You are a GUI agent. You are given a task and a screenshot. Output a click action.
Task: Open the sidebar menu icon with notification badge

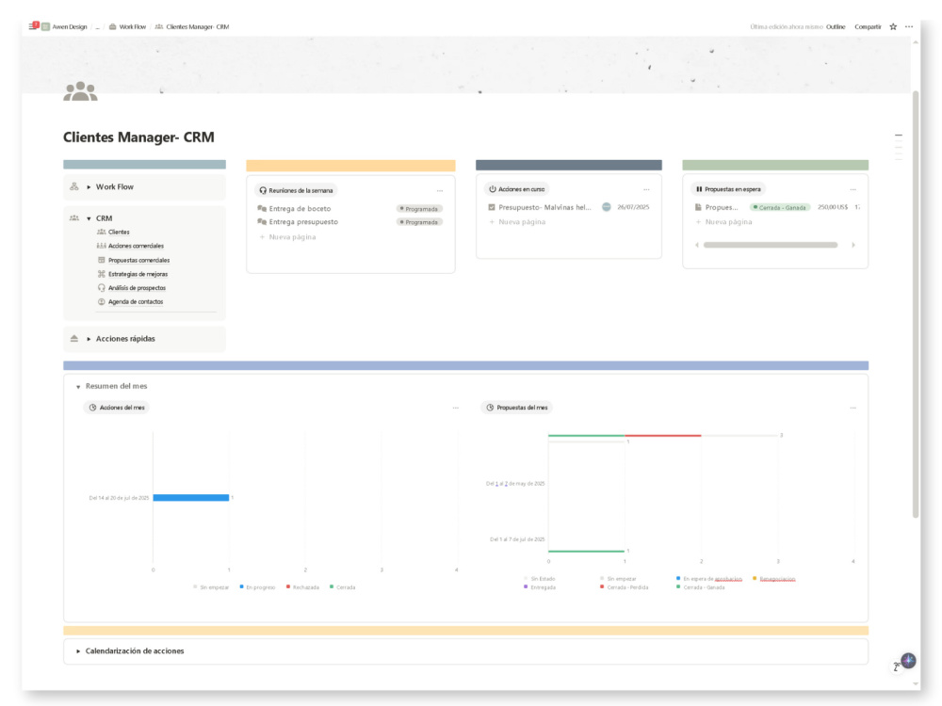click(33, 25)
